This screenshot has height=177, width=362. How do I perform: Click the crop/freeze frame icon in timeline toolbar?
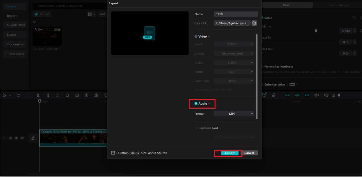tap(77, 95)
